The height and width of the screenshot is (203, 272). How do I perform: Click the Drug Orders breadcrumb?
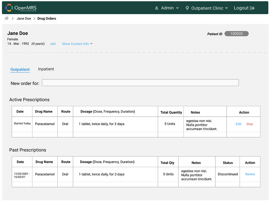(x=46, y=18)
